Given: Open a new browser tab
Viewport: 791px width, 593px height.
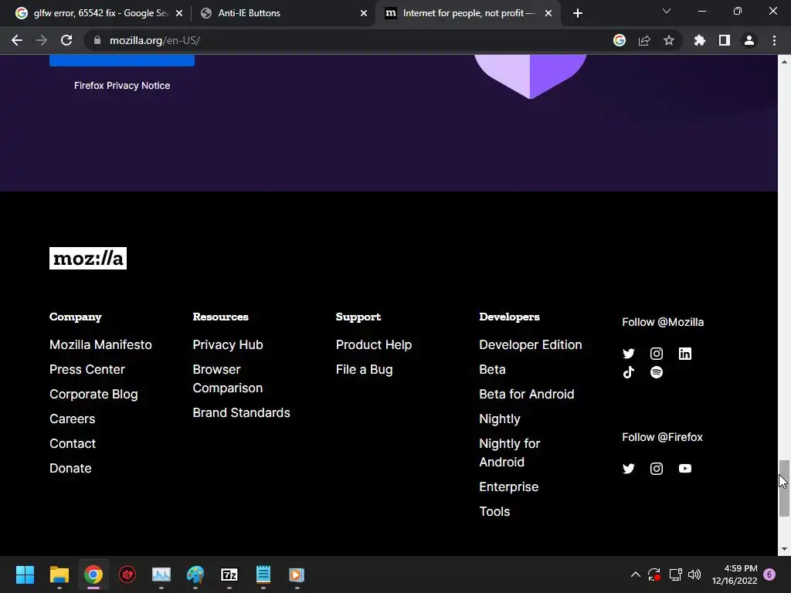Looking at the screenshot, I should 578,13.
